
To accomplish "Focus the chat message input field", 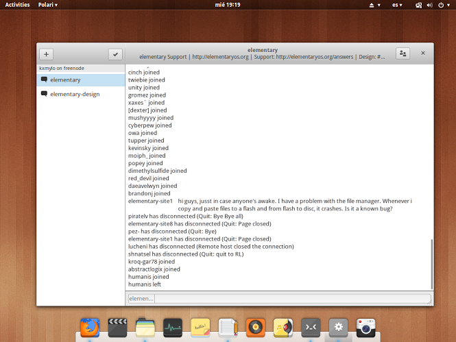I will (293, 299).
